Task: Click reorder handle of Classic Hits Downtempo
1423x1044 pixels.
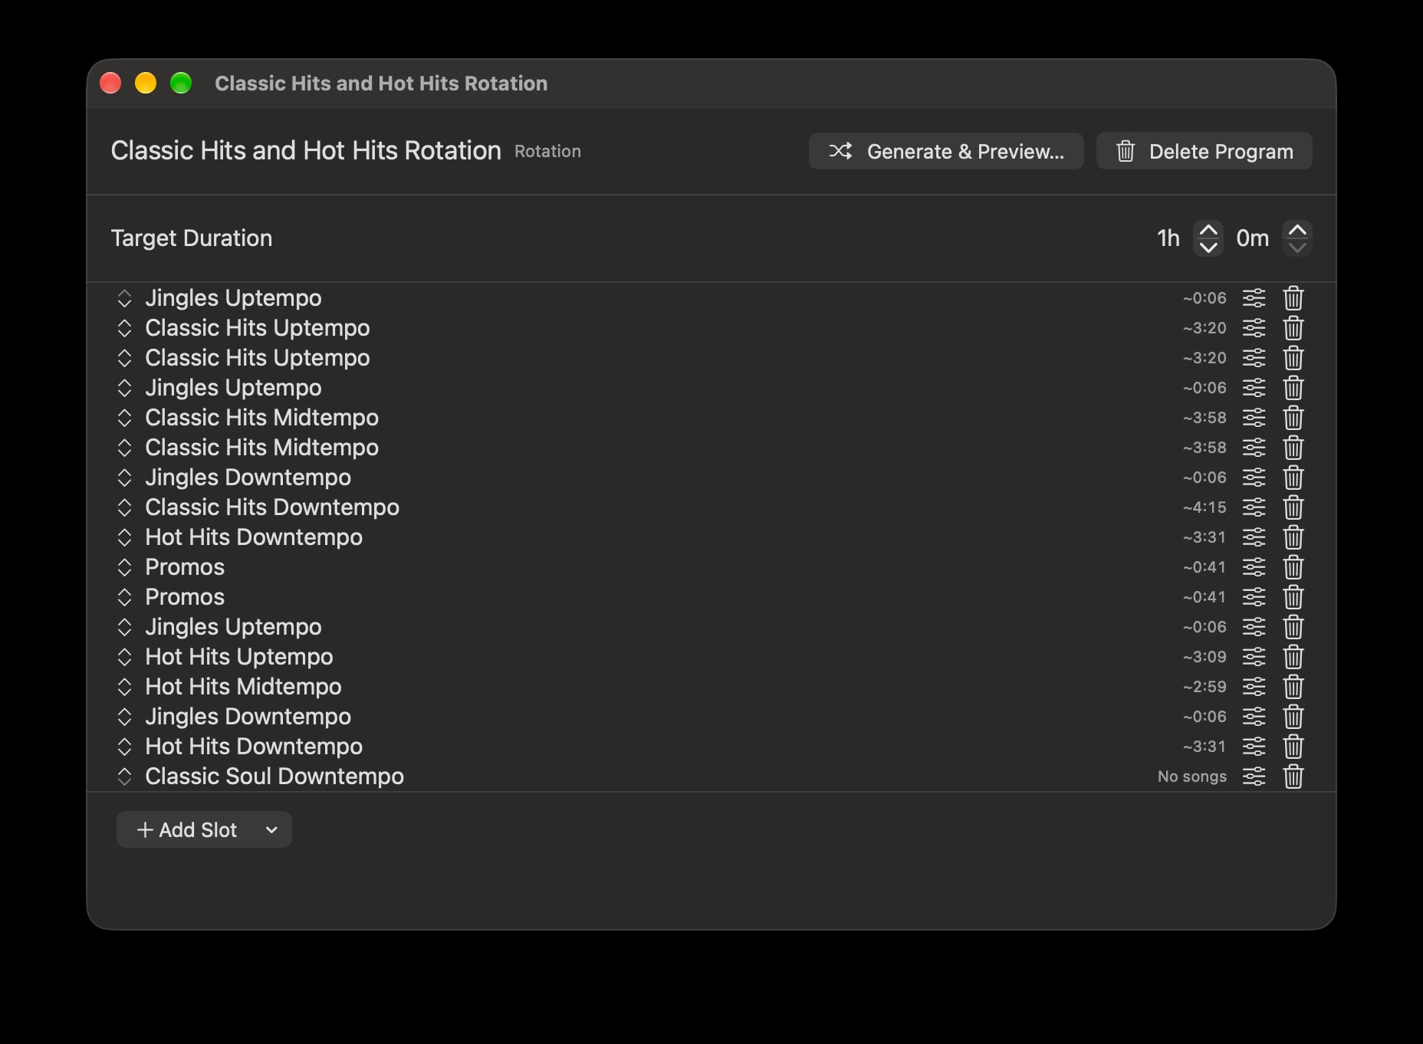Action: 124,507
